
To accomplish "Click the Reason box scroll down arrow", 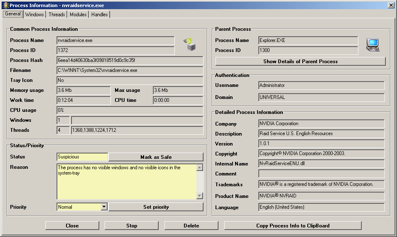I will pyautogui.click(x=199, y=196).
